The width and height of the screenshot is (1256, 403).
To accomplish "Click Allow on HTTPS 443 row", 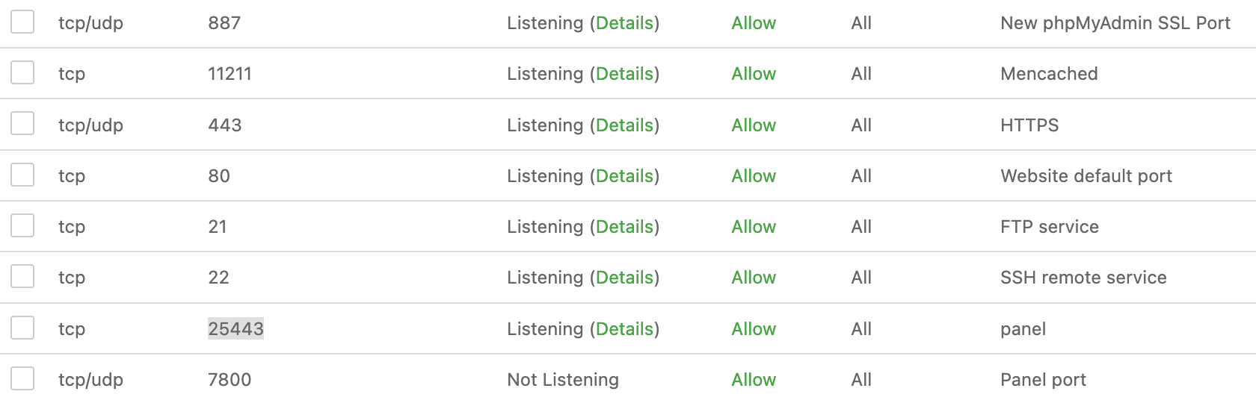I will point(754,125).
